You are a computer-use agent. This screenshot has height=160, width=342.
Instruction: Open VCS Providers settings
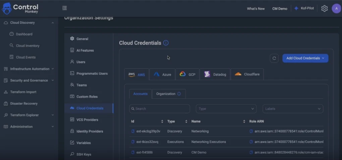click(87, 119)
